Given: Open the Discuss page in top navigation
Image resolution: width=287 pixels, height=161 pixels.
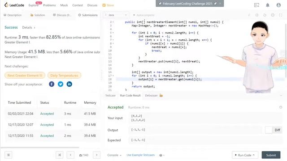Looking at the screenshot, I should 92,5.
